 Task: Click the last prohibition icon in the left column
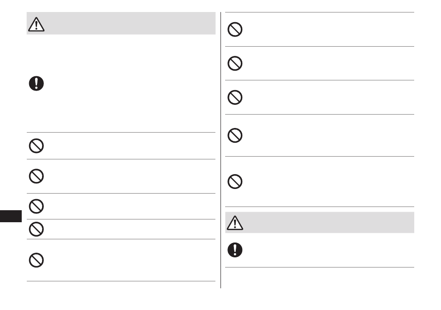click(36, 260)
